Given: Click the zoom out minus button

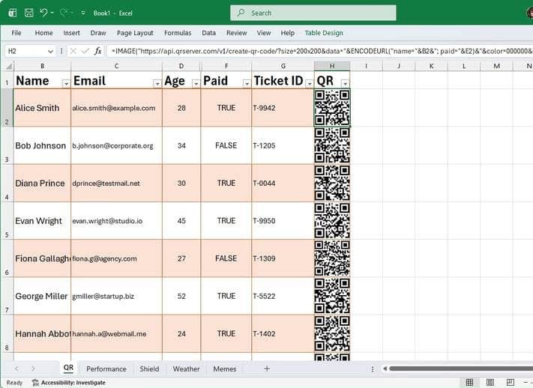Looking at the screenshot, I should coord(526,383).
